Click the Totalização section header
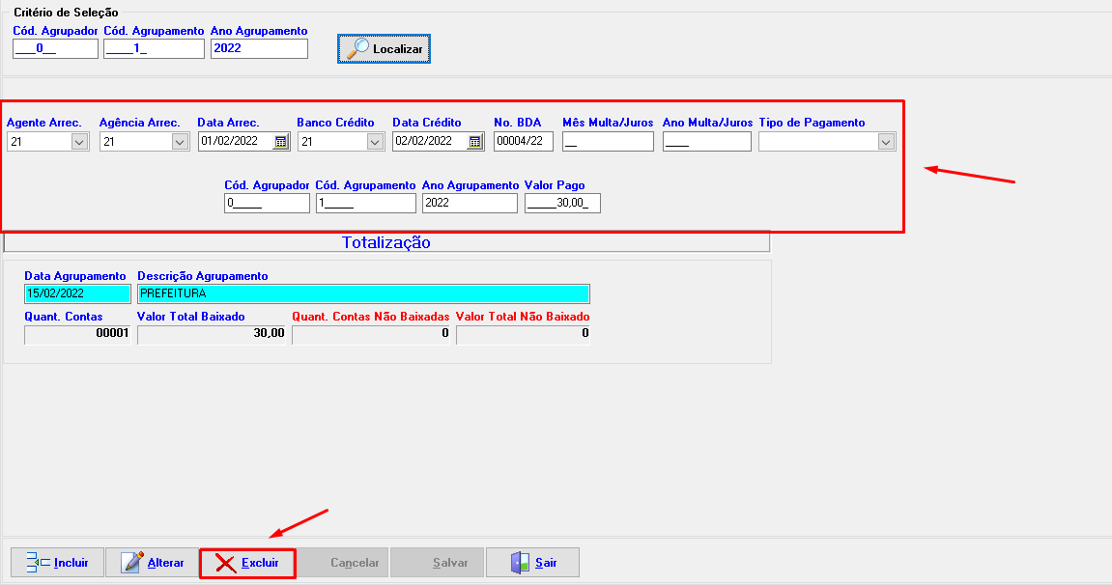This screenshot has width=1112, height=585. tap(386, 242)
